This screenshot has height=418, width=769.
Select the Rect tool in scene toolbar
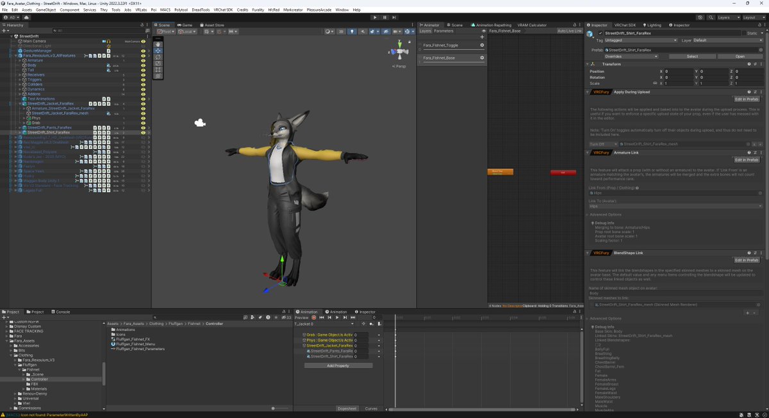pyautogui.click(x=158, y=70)
